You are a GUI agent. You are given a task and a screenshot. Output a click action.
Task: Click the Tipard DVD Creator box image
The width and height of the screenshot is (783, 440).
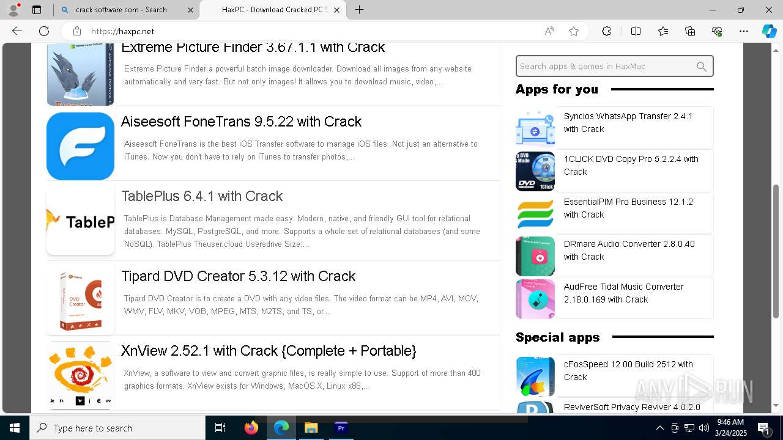[x=80, y=301]
